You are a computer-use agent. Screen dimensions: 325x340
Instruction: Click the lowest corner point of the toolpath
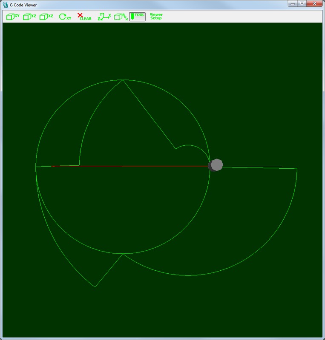(95, 287)
